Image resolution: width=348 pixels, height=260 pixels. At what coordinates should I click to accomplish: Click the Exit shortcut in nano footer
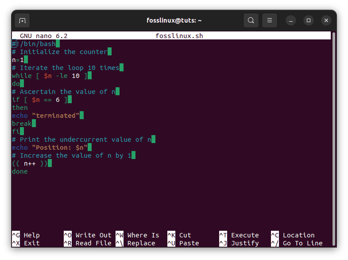pyautogui.click(x=31, y=243)
